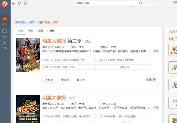The width and height of the screenshot is (177, 123).
Task: Refresh the page with reload icon
Action: tap(20, 3)
